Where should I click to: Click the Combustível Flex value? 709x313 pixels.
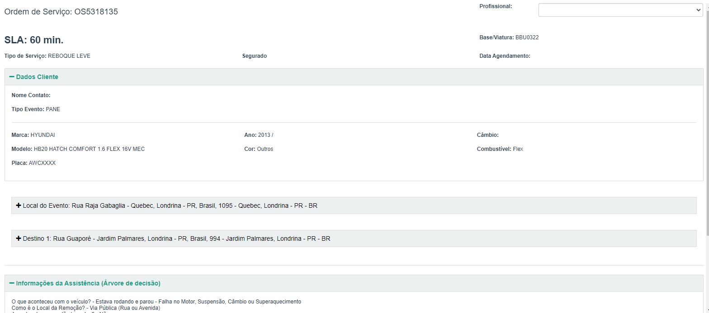(518, 149)
